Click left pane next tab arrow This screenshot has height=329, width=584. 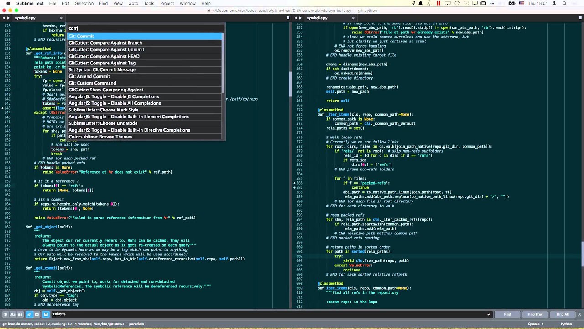(x=9, y=18)
